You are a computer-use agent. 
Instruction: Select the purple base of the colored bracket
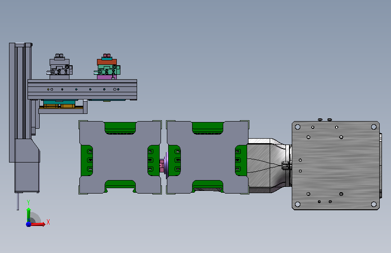[106, 77]
